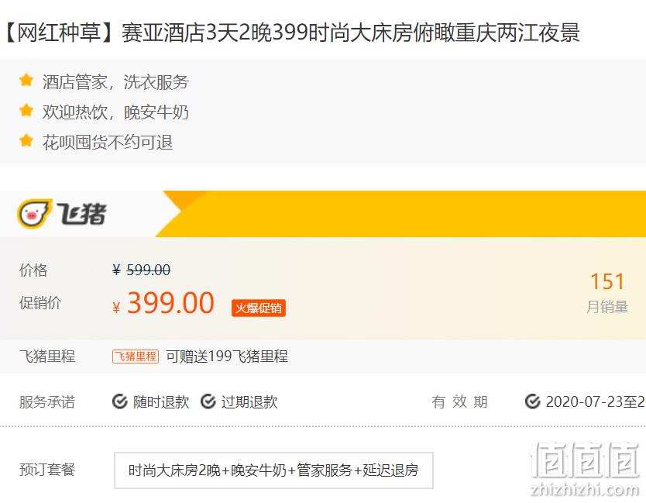Screen dimensions: 646x503
Task: Click the Fliggy pig logo icon
Action: point(35,213)
